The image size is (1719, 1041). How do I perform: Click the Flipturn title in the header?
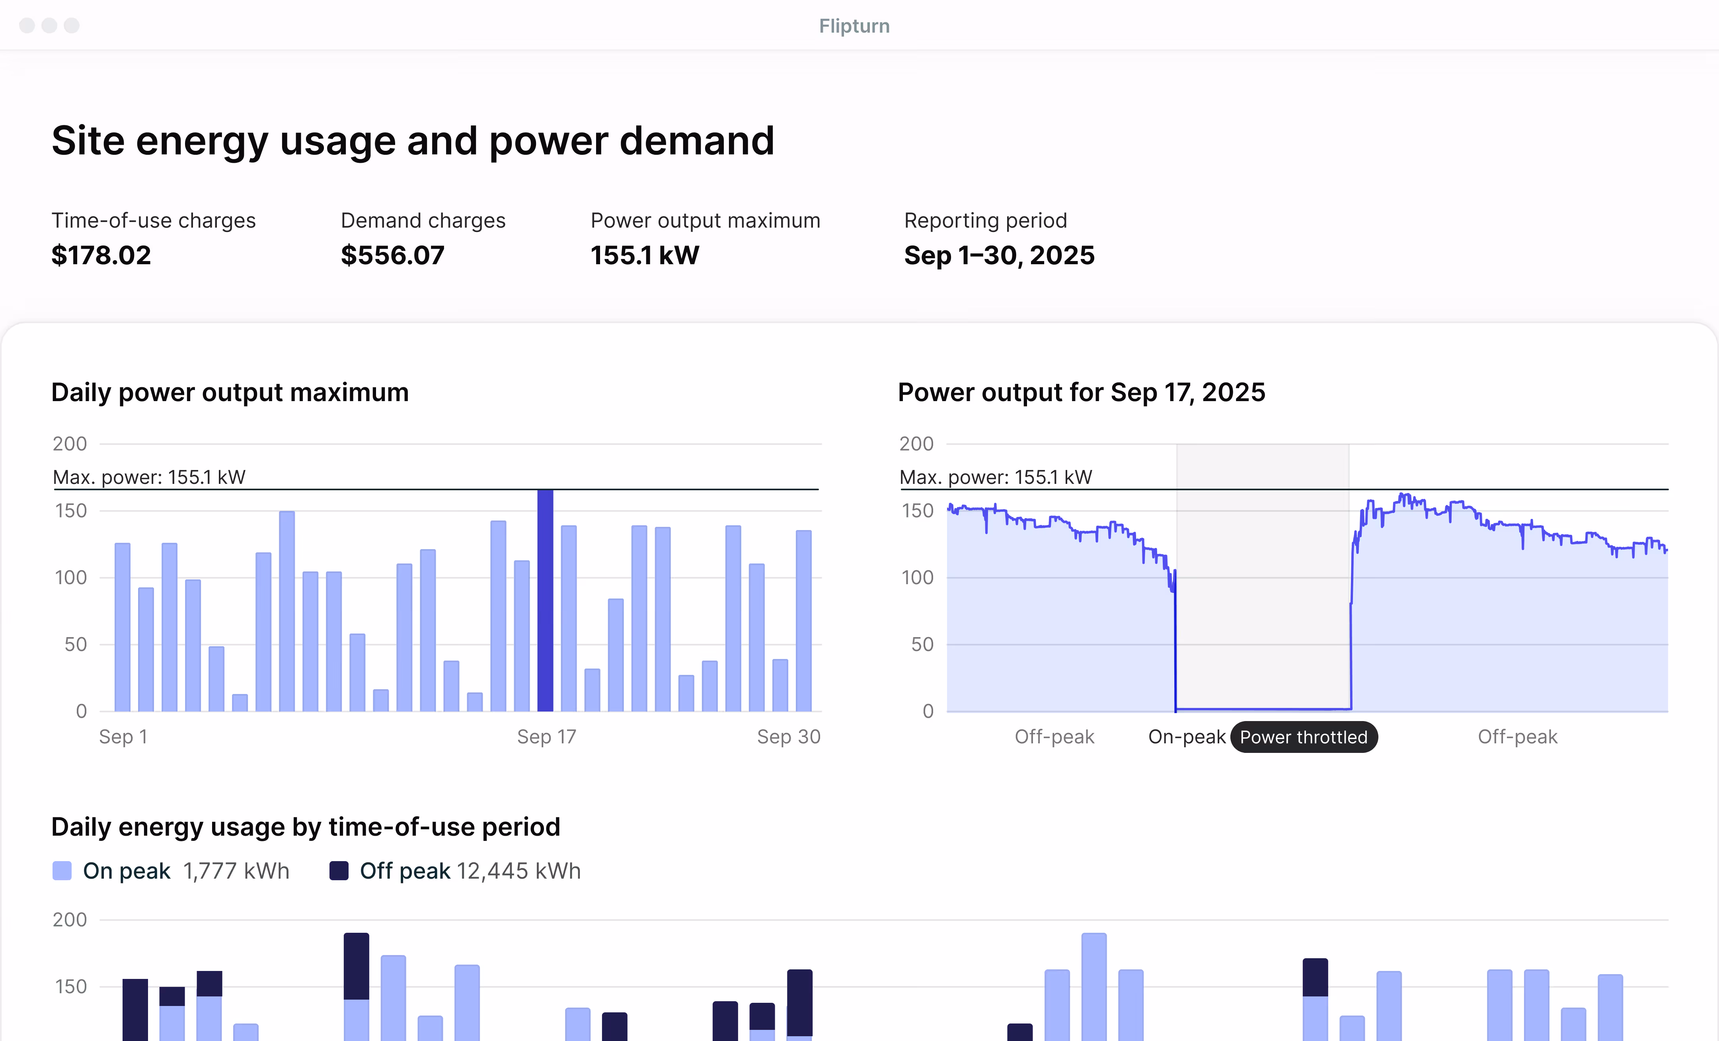pyautogui.click(x=854, y=26)
